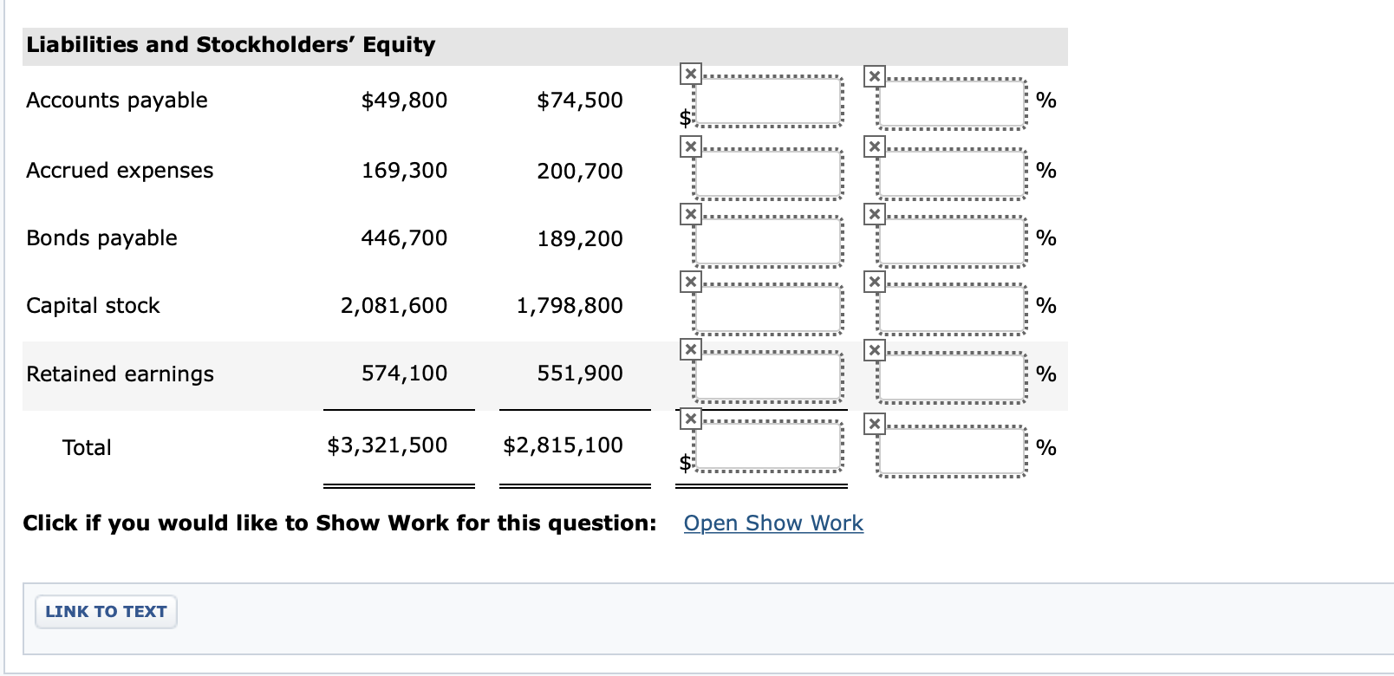Clear the Capital stock dollar field with X
The image size is (1394, 676).
click(x=689, y=281)
